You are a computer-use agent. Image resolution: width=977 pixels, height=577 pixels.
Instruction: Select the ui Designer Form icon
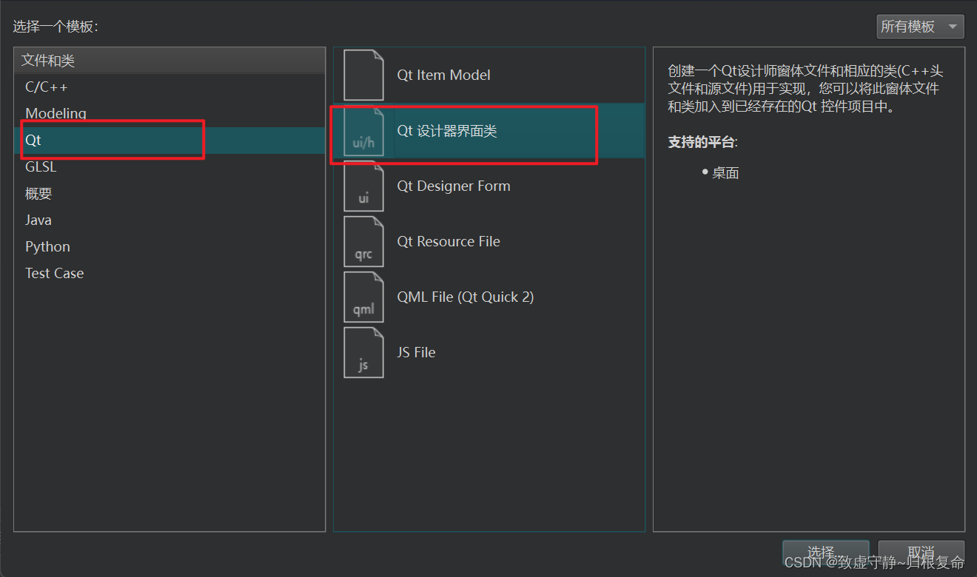tap(363, 186)
